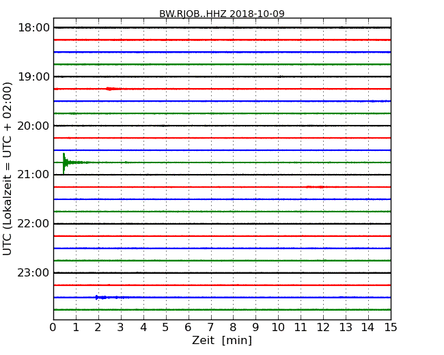Viewport: 444px width, 355px height.
Task: Click the large green seismic spike near 20:45
Action: coord(65,163)
